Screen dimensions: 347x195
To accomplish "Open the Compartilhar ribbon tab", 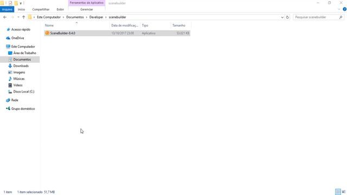I will (41, 9).
